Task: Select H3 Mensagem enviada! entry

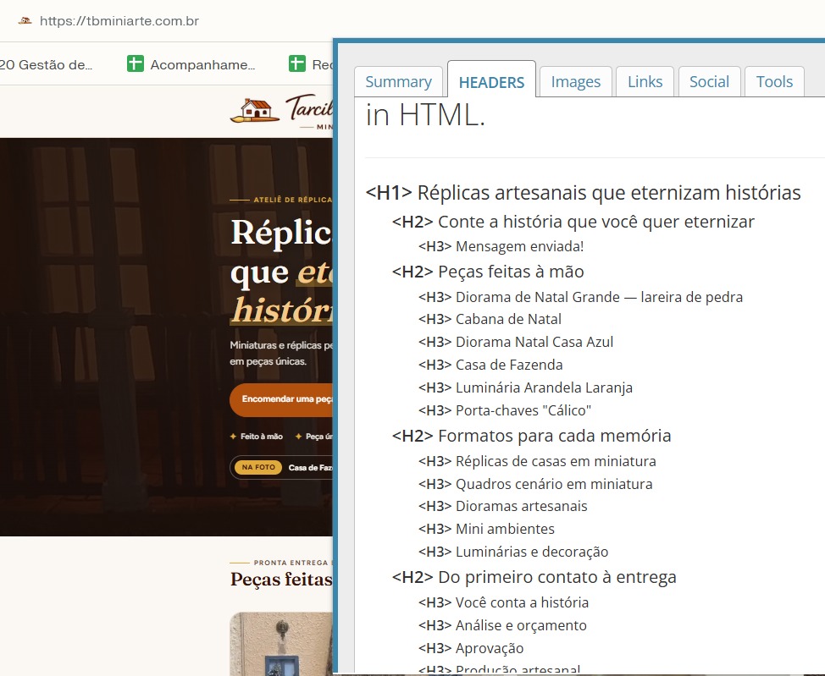Action: tap(501, 246)
